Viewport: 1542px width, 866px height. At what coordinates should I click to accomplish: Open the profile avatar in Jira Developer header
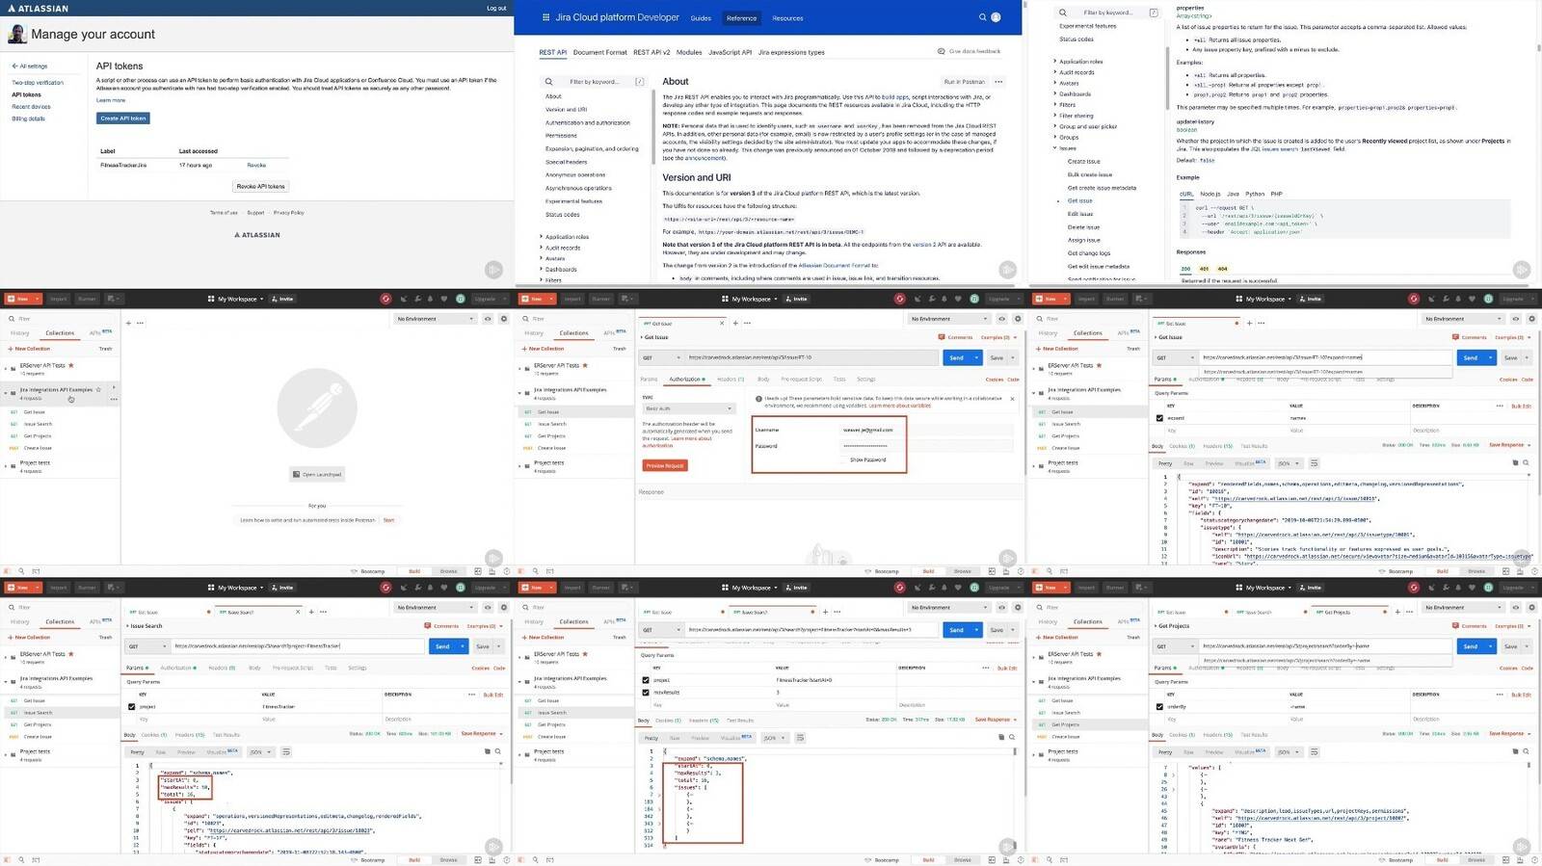(x=997, y=17)
